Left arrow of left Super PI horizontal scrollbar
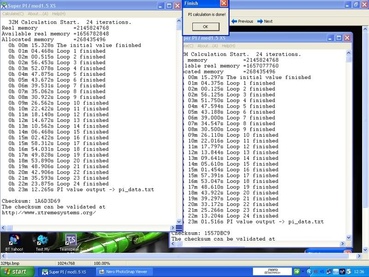The height and width of the screenshot is (277, 369). (3, 228)
